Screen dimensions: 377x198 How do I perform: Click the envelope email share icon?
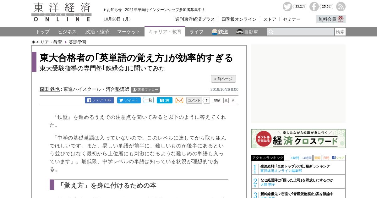179,100
